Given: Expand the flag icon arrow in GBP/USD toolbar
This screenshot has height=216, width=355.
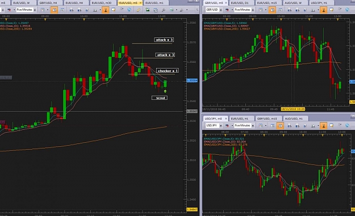Looking at the screenshot, I should pos(232,10).
